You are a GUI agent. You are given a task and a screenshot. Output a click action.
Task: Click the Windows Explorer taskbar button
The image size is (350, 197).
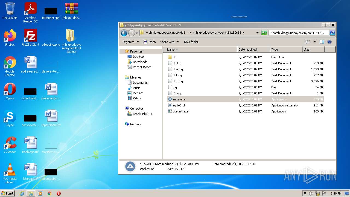point(31,193)
